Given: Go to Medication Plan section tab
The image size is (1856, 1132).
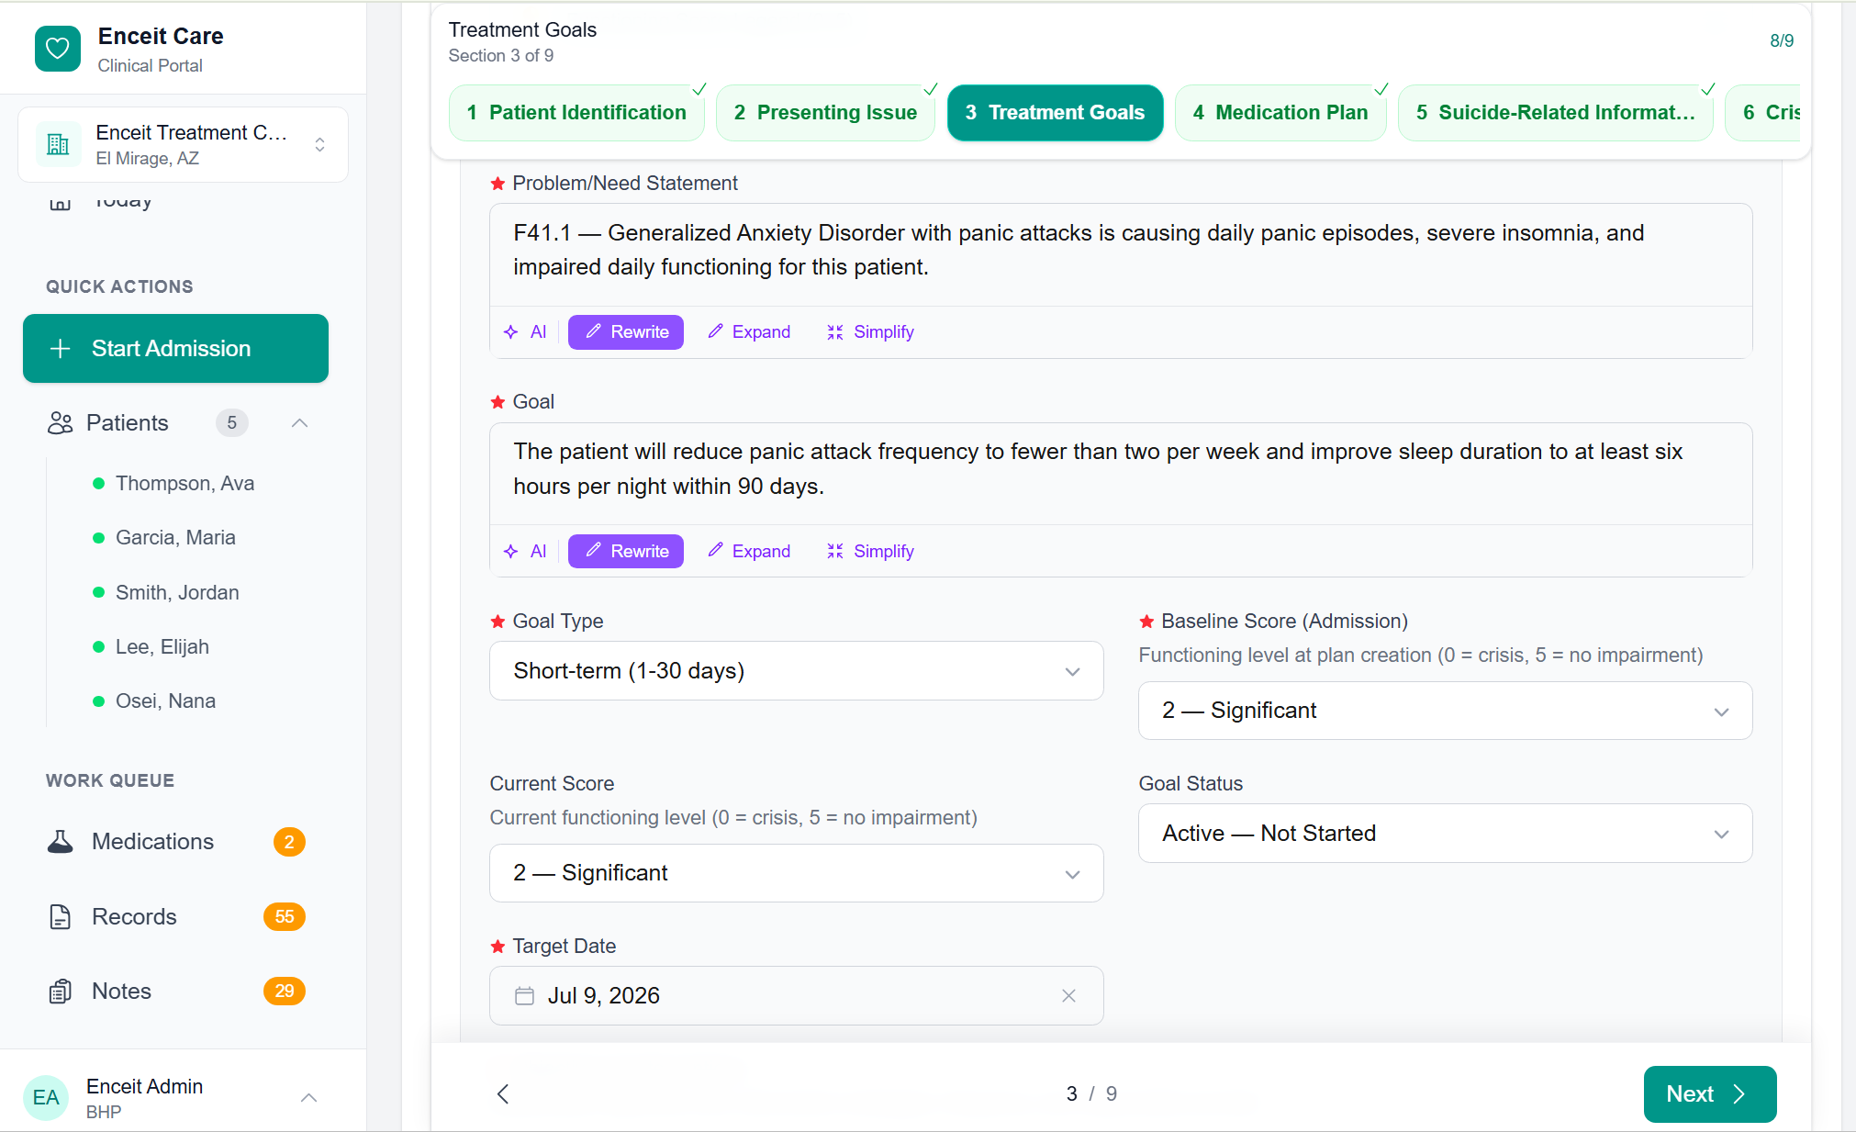Looking at the screenshot, I should pos(1280,112).
